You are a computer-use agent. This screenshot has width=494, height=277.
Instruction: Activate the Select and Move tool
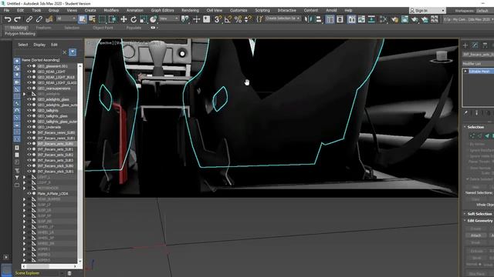tap(123, 19)
